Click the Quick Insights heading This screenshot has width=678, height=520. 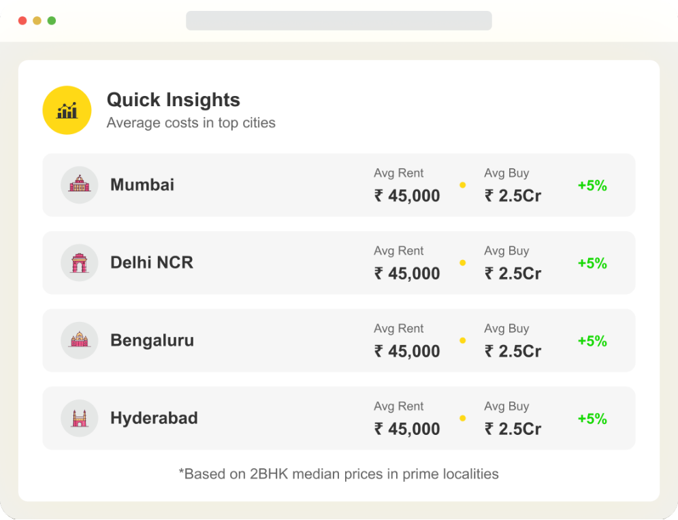174,100
